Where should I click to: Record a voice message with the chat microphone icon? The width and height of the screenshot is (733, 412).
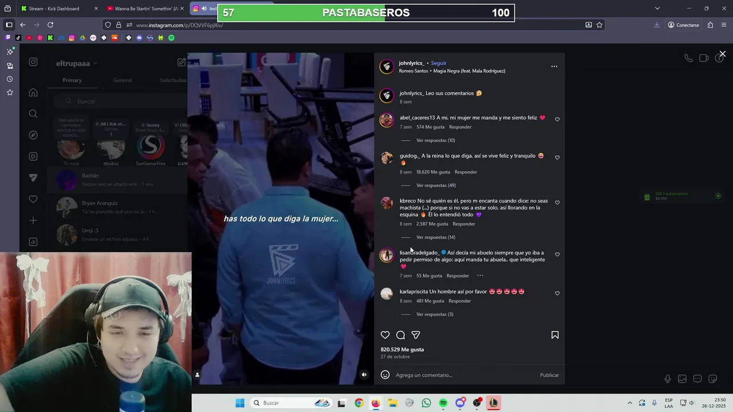[x=668, y=379]
